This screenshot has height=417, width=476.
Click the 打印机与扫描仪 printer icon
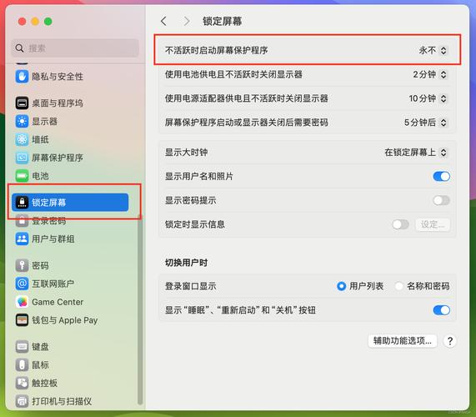22,401
